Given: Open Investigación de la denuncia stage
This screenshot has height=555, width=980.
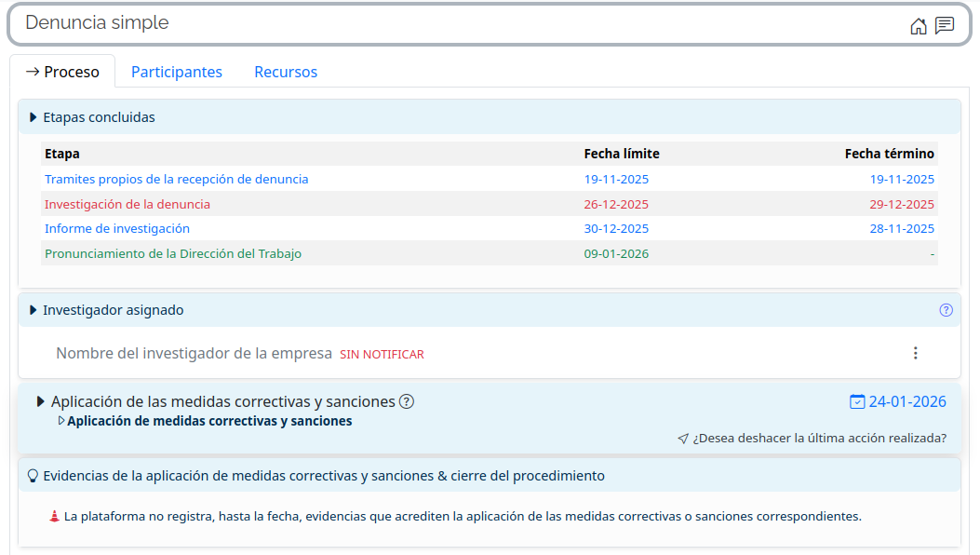Looking at the screenshot, I should (x=128, y=204).
